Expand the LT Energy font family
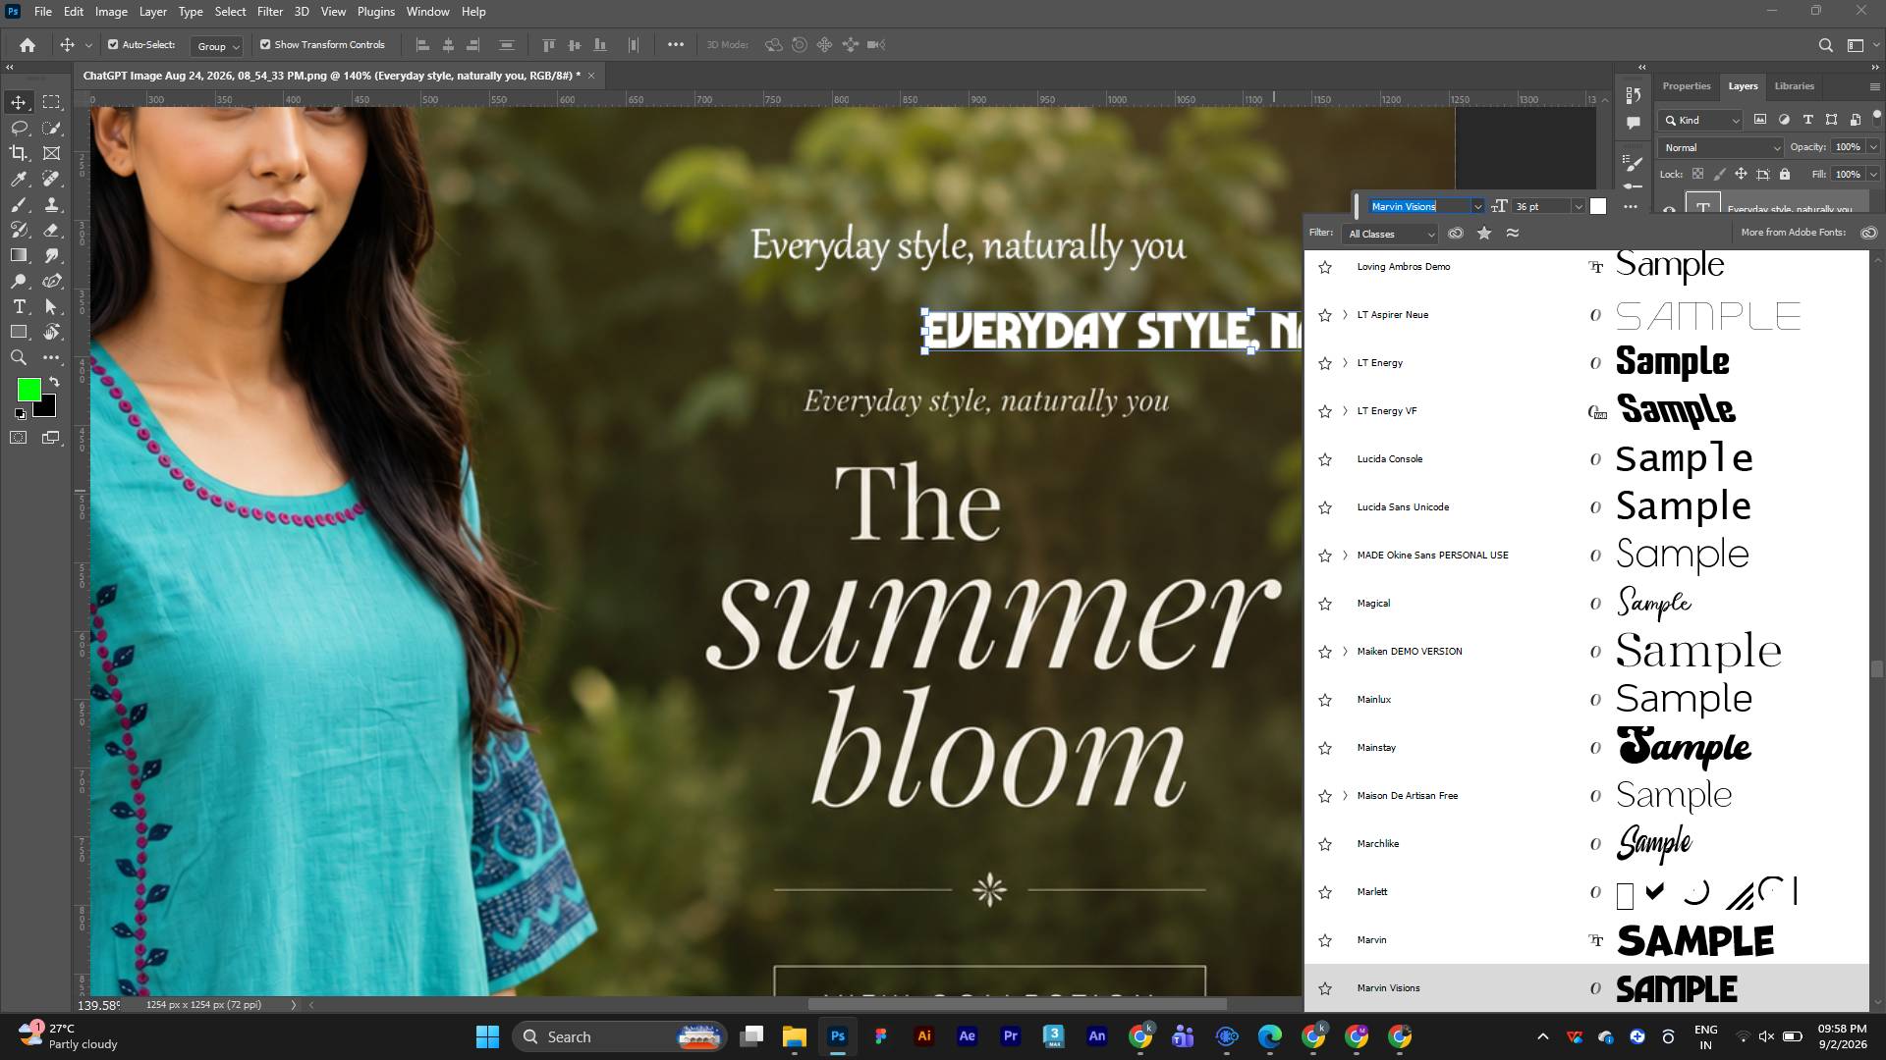1886x1060 pixels. (x=1346, y=363)
